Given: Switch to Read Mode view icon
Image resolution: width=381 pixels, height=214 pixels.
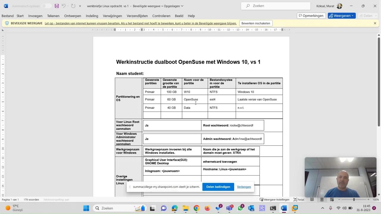Looking at the screenshot, I should tap(312, 199).
